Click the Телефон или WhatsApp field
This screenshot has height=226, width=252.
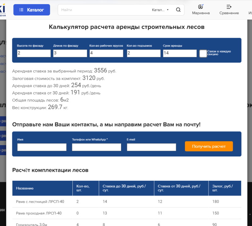click(x=96, y=147)
